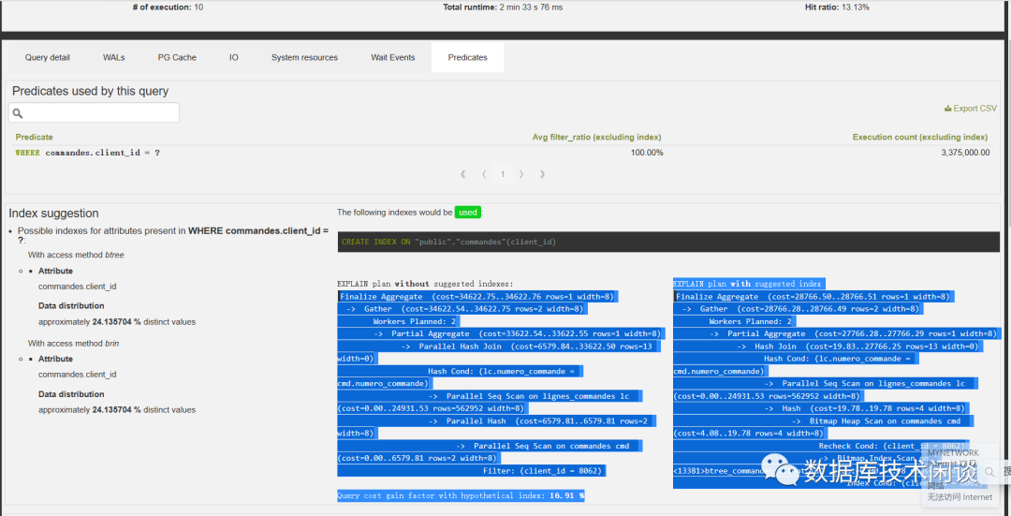Click the # of execution: 10 statistic
1011x516 pixels.
168,7
